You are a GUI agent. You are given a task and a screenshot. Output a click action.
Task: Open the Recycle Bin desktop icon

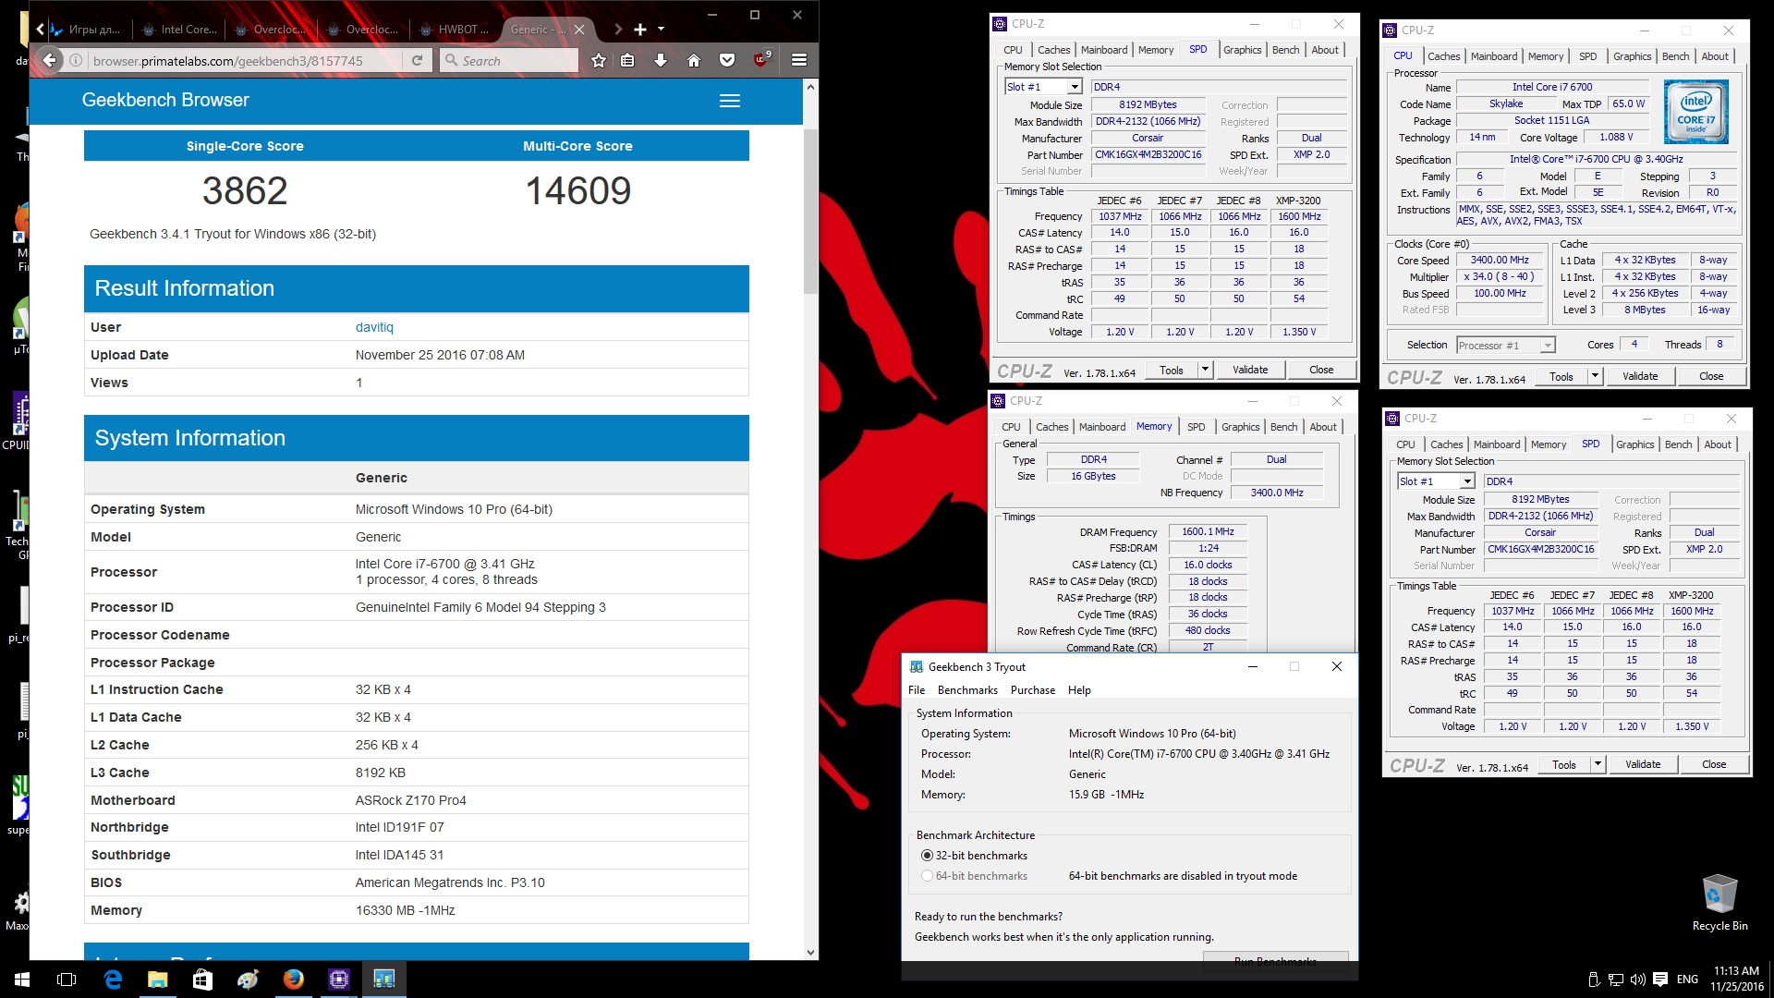click(1719, 902)
